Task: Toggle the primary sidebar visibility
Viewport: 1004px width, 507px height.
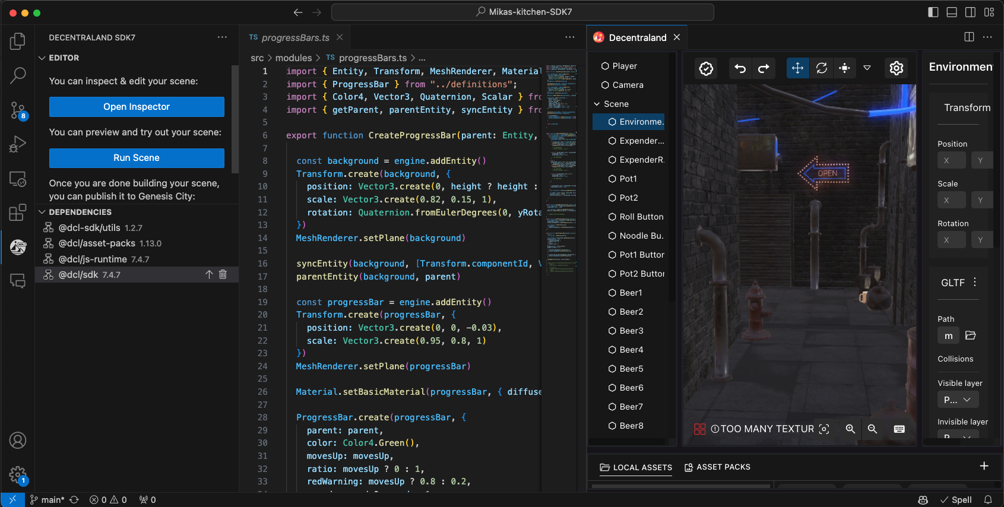Action: point(933,12)
